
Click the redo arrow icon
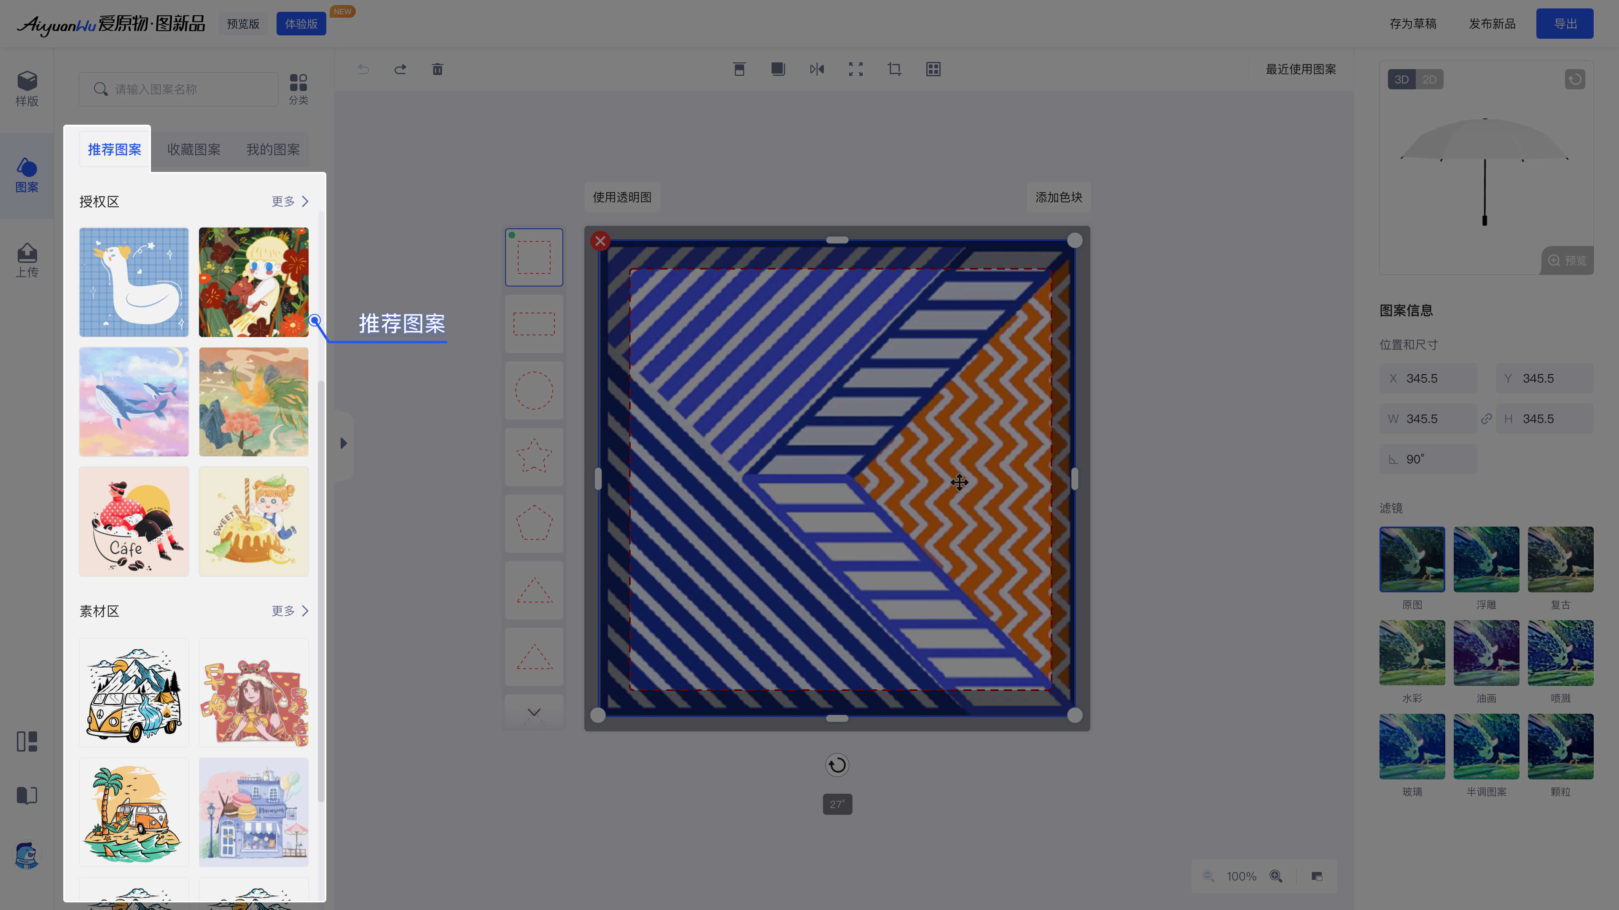coord(401,69)
